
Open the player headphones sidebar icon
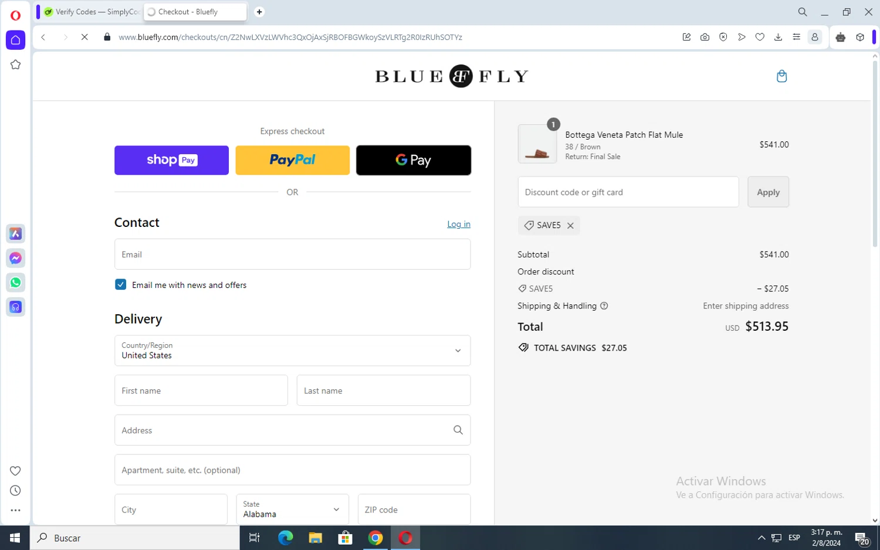(x=16, y=307)
